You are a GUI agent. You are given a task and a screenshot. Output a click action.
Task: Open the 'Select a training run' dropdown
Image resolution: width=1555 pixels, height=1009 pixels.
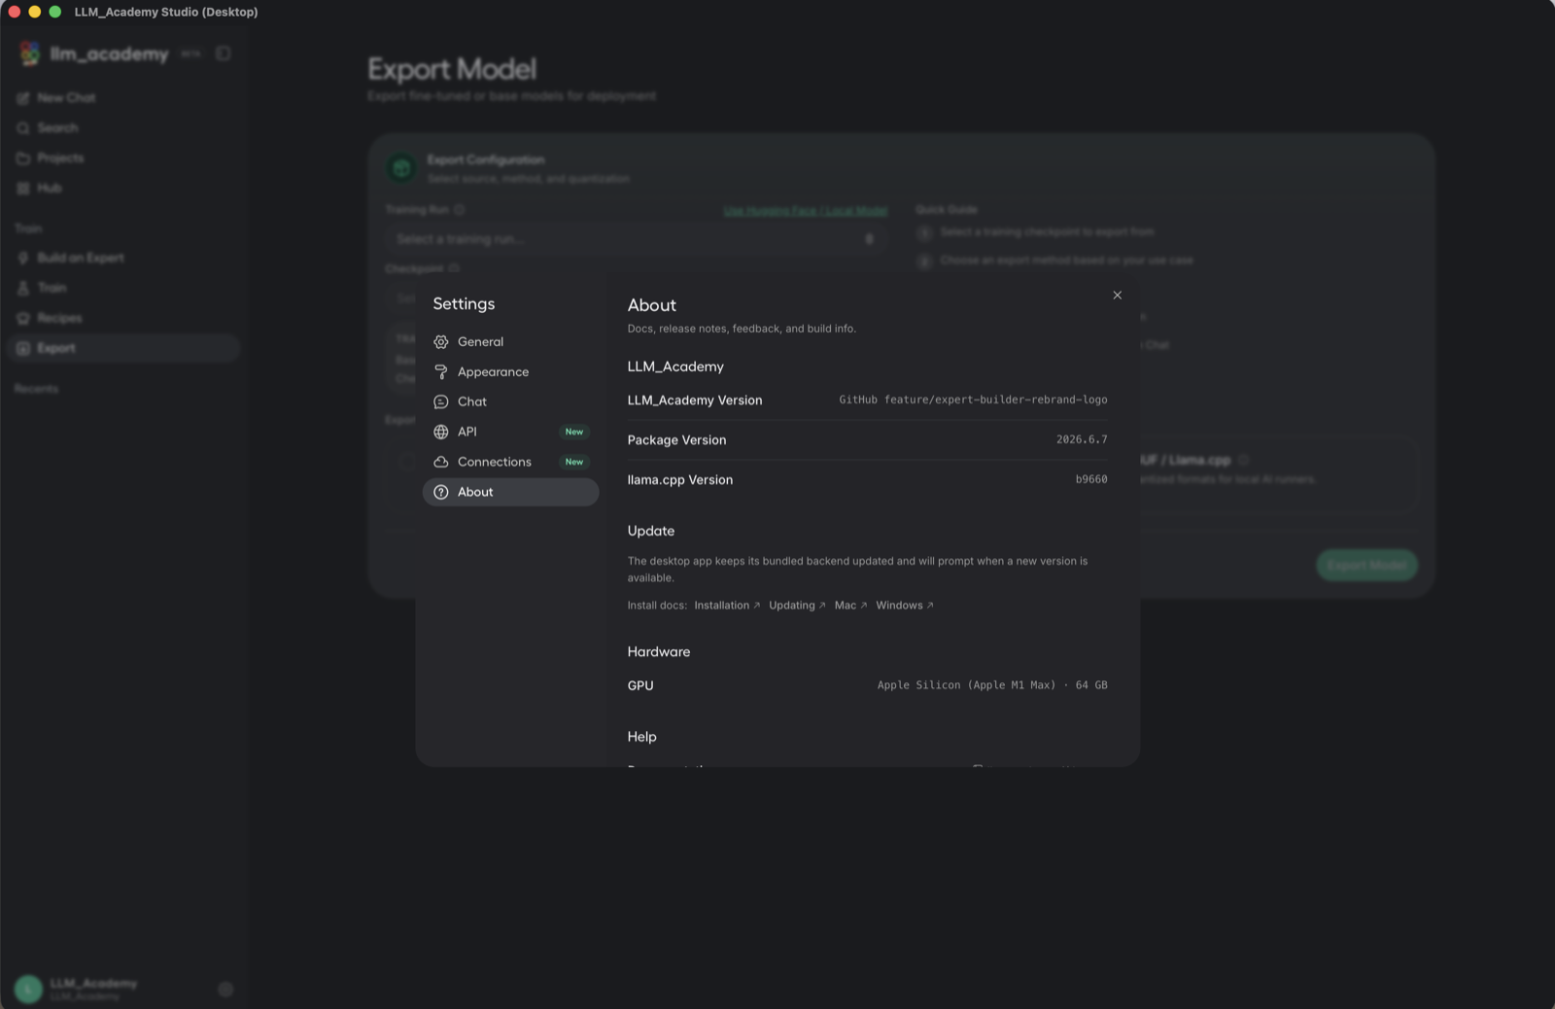636,239
